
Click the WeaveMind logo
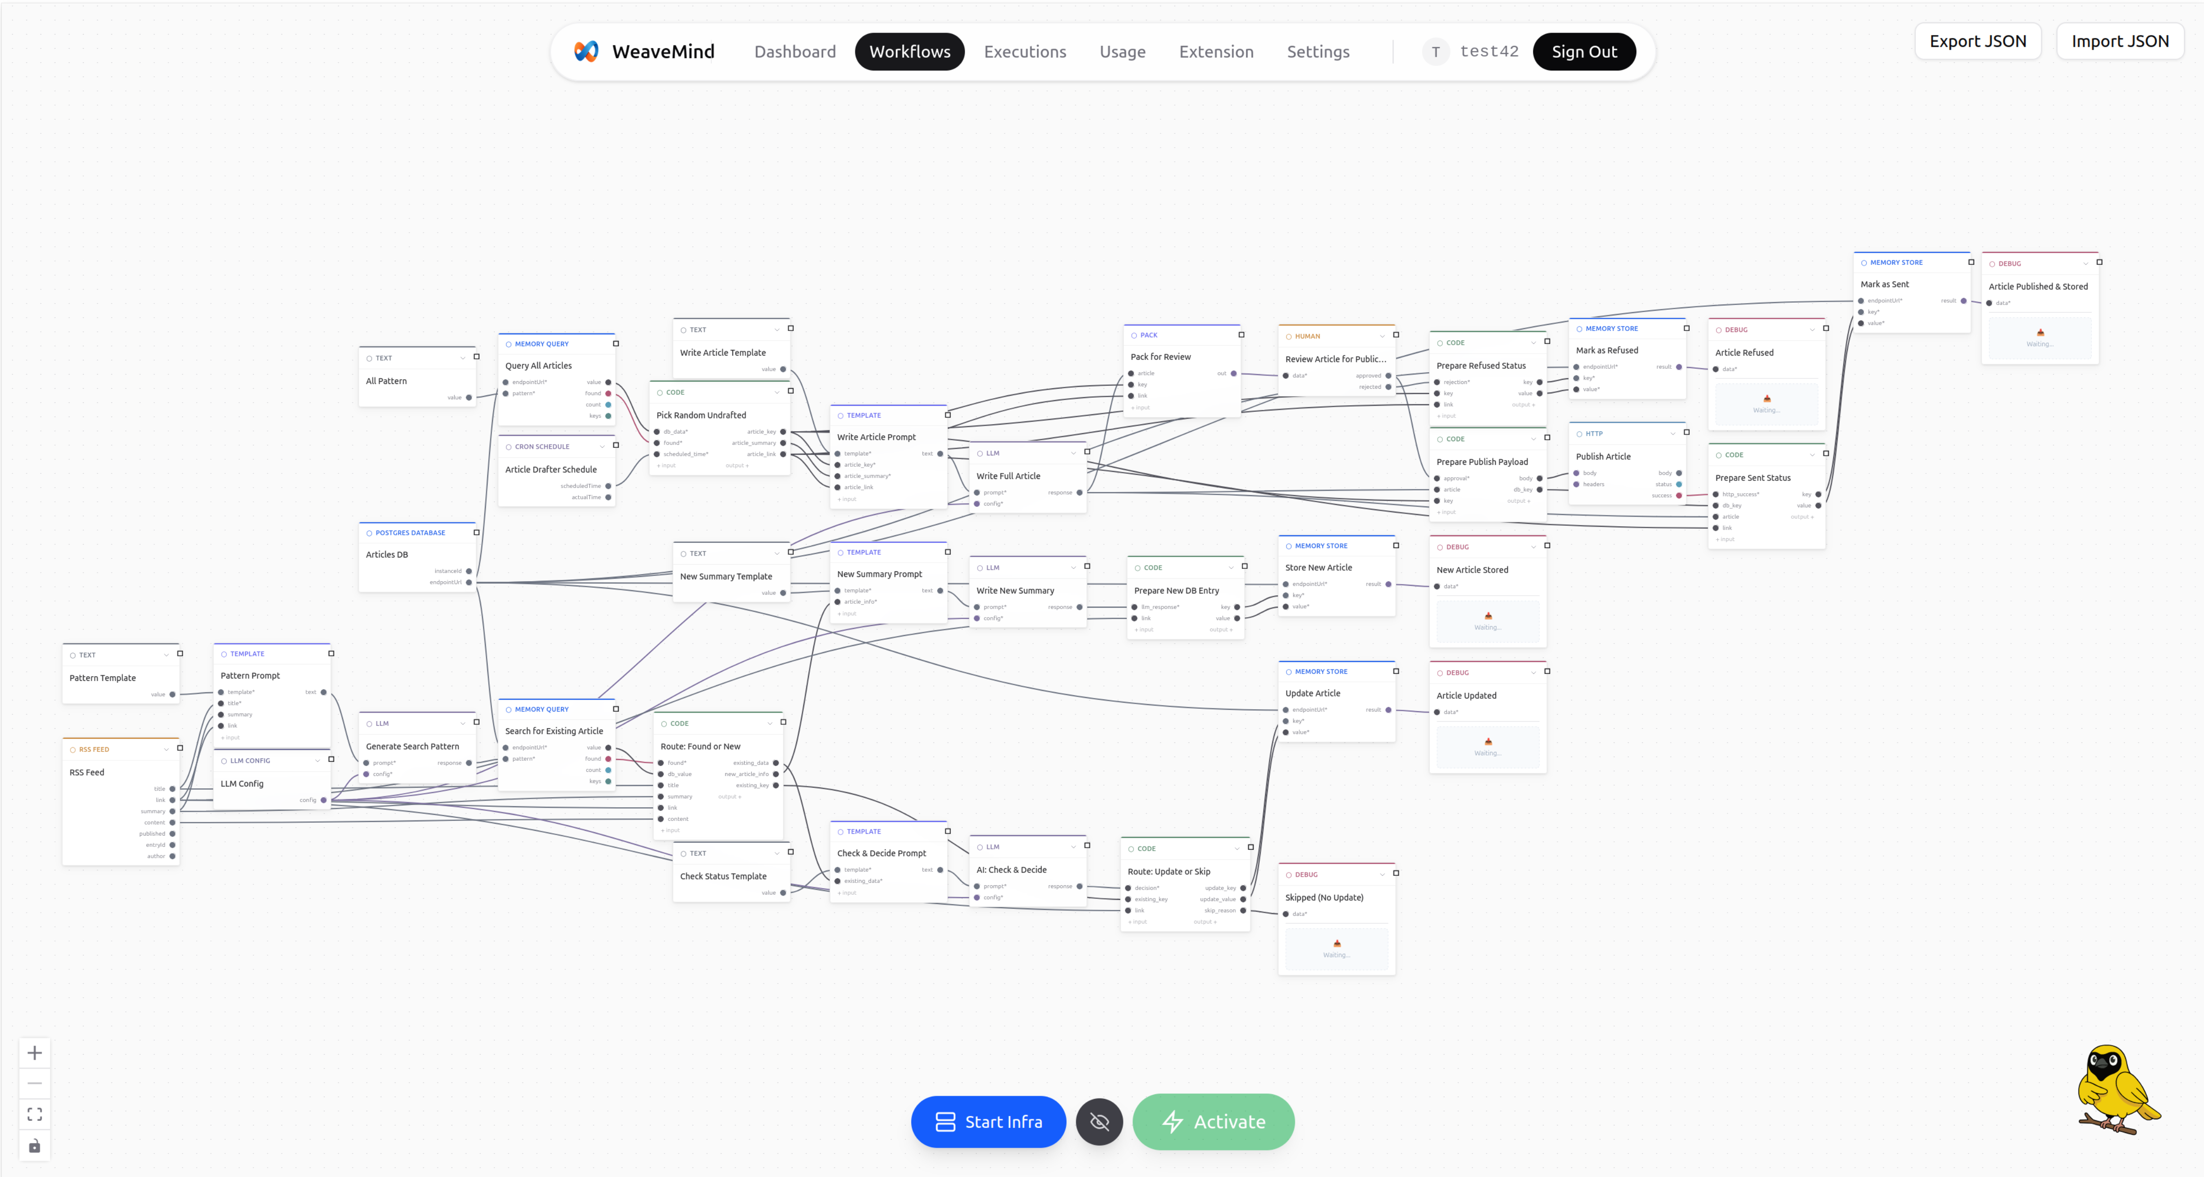(x=587, y=52)
